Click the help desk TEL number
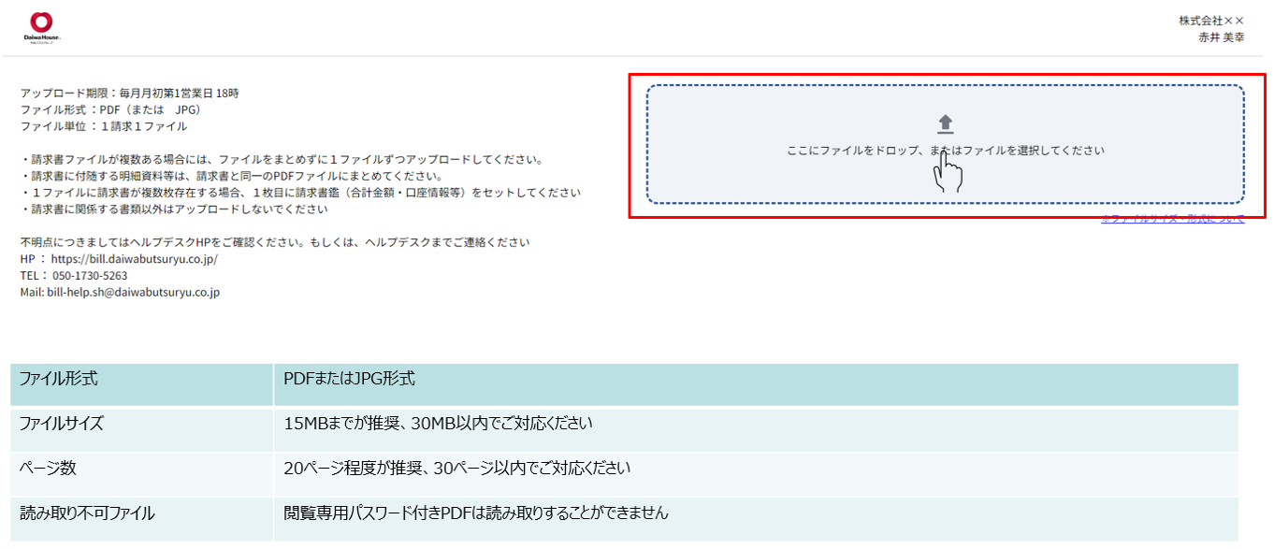 89,276
